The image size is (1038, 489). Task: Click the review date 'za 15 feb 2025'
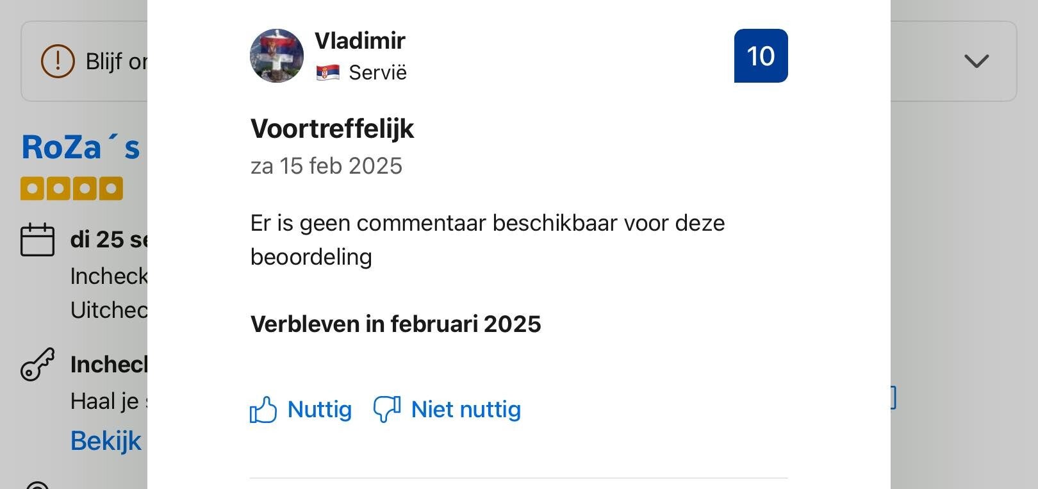point(326,166)
